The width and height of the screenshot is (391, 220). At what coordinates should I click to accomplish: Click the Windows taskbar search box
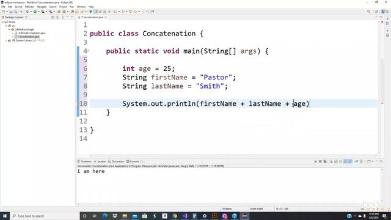coord(45,216)
